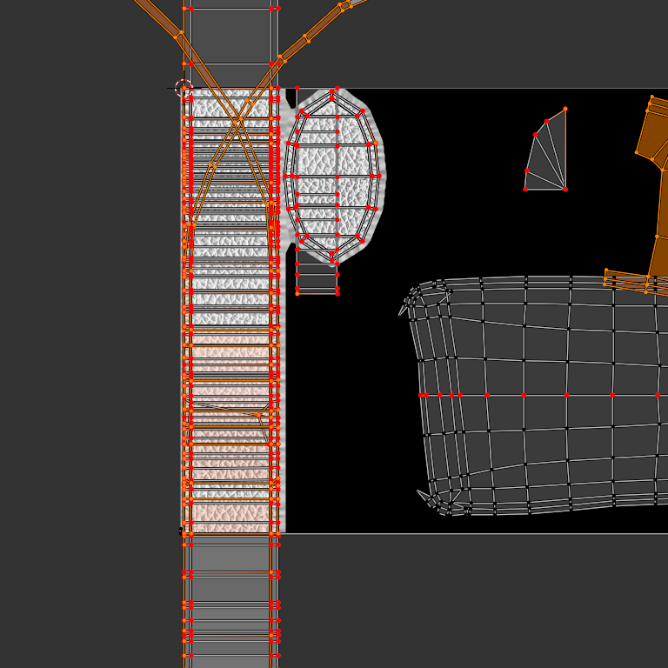Viewport: 668px width, 668px height.
Task: Select the small orange strip overlapping grid mesh top
Action: point(628,279)
